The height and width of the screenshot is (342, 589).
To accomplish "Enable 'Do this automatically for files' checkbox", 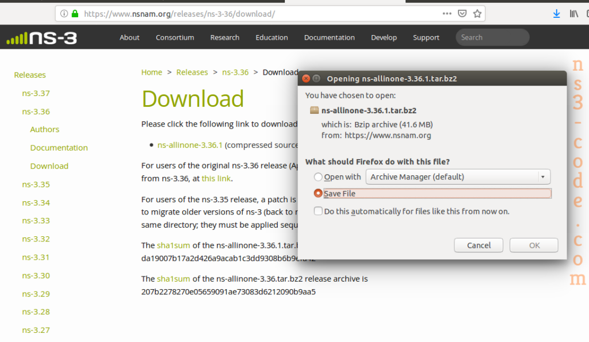I will click(318, 211).
